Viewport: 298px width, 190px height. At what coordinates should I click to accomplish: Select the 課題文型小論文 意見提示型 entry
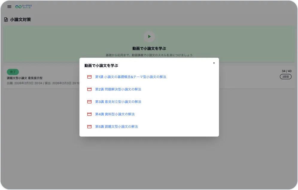coord(25,78)
